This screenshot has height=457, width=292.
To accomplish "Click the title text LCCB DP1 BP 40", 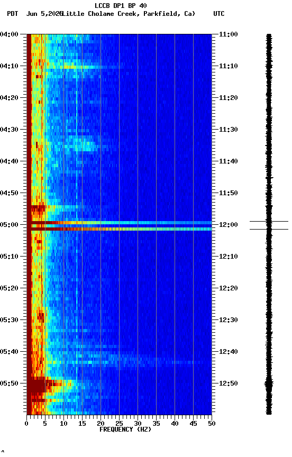I will click(x=121, y=5).
